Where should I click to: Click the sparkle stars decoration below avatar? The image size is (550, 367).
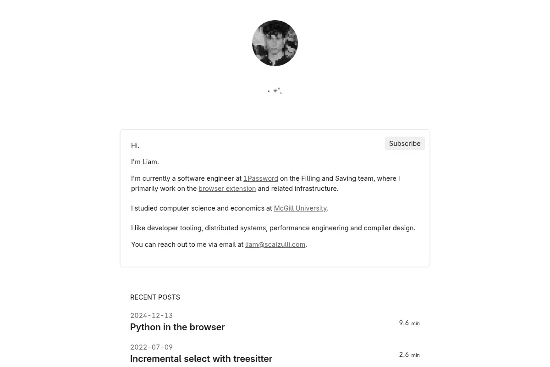275,91
